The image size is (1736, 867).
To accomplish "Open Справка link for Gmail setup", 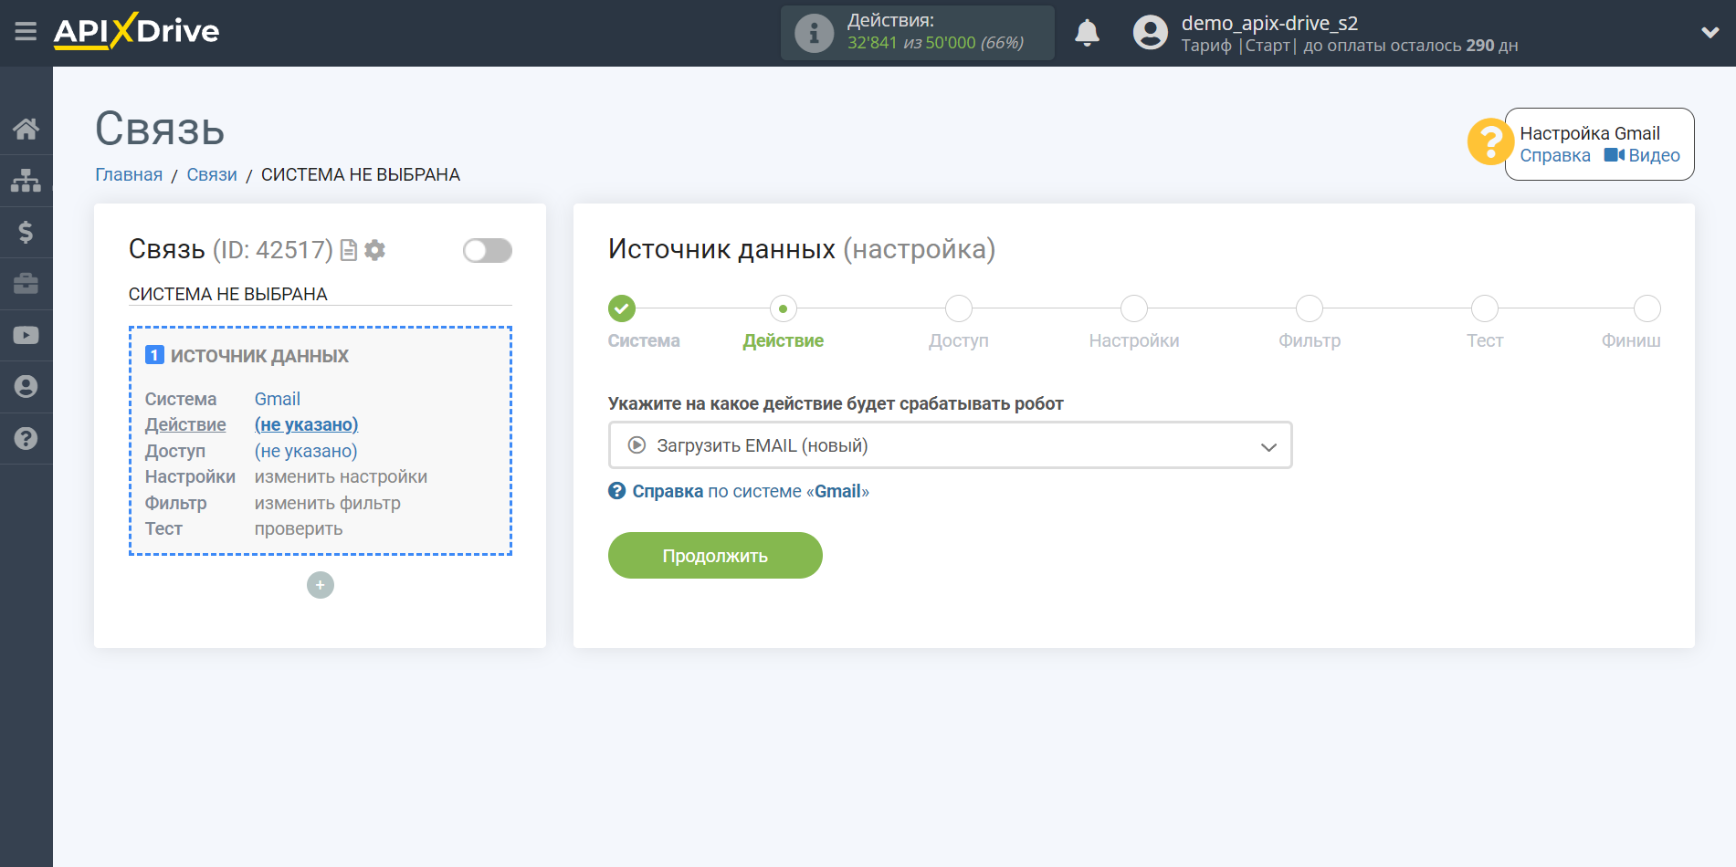I will click(x=1555, y=155).
